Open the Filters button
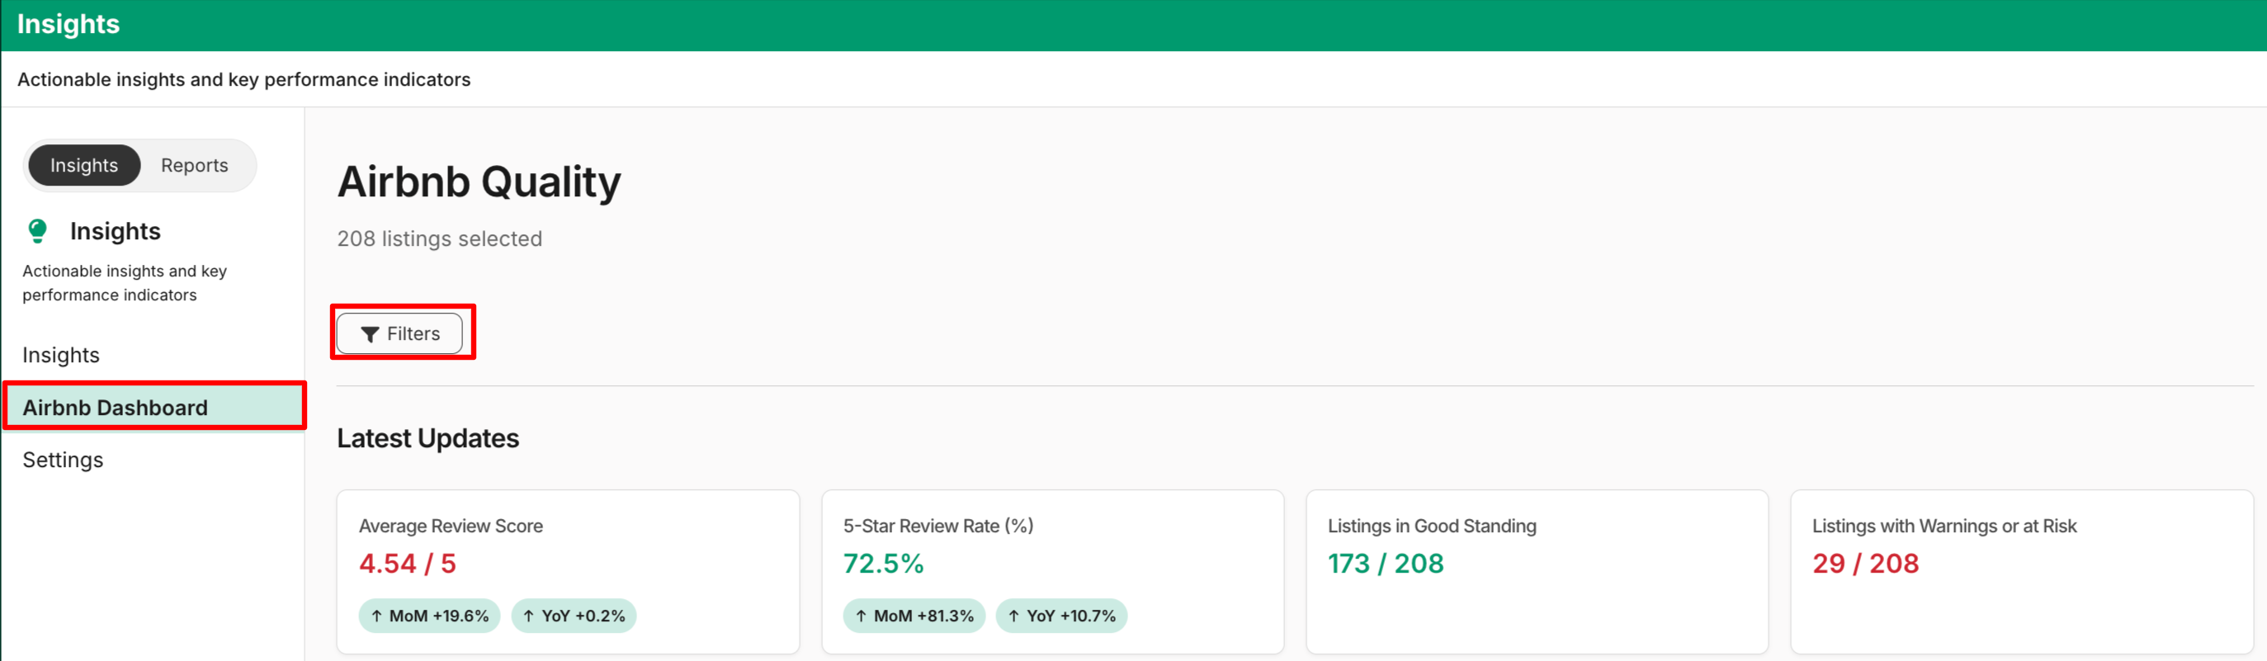 (400, 333)
